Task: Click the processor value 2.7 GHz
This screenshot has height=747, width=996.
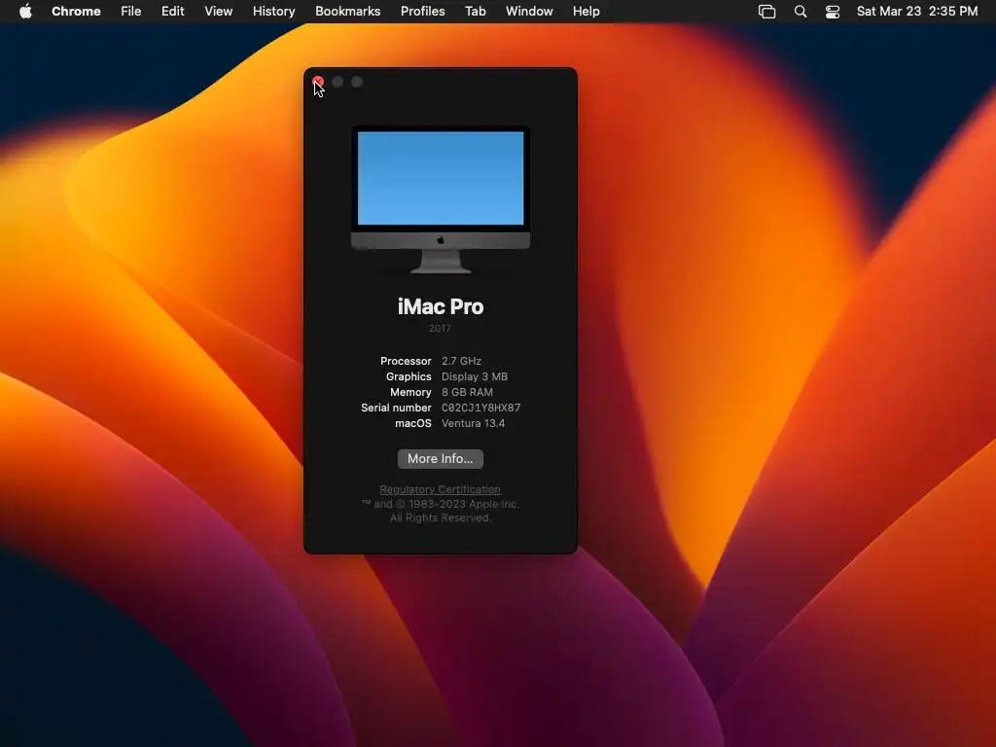Action: 461,361
